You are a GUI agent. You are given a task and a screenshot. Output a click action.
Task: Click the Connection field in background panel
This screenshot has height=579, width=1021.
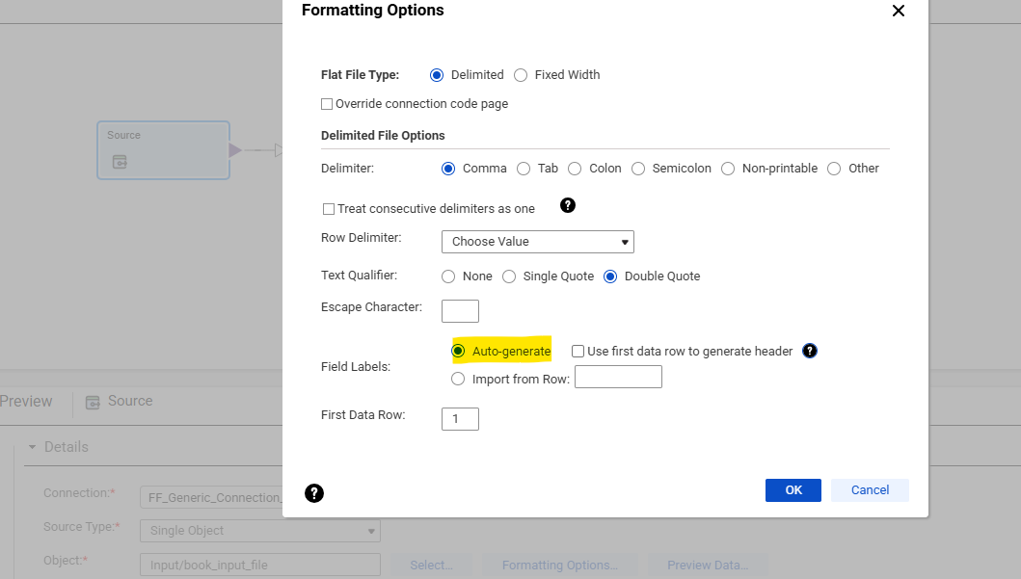[211, 498]
